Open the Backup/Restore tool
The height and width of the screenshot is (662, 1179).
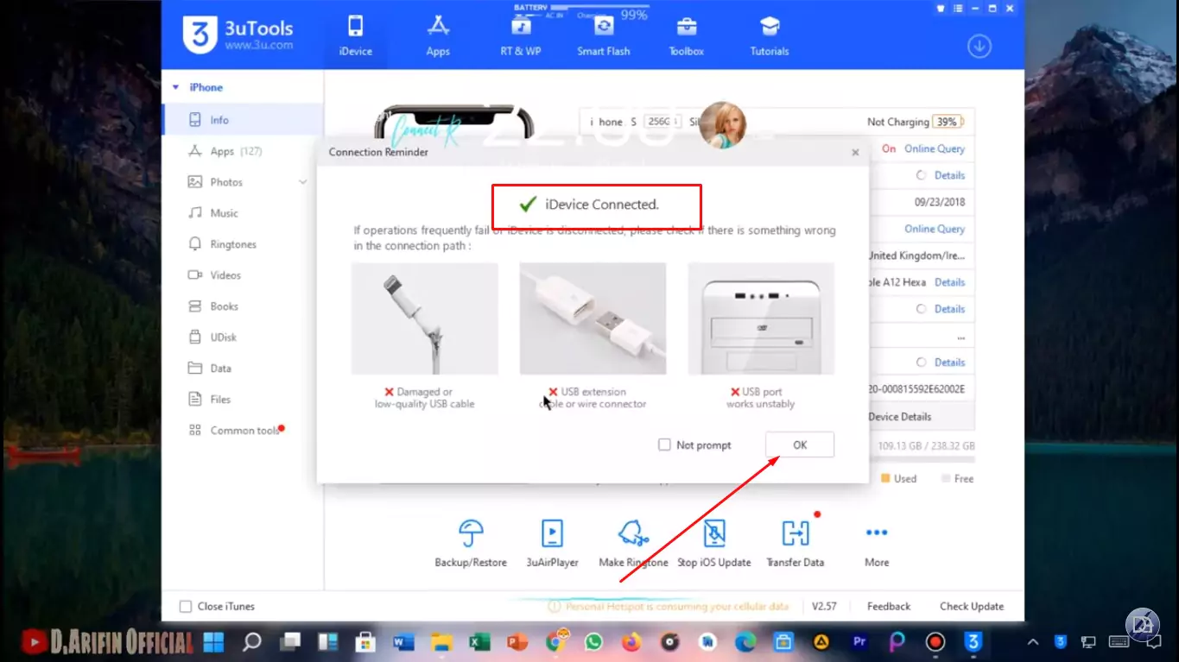[x=470, y=543]
